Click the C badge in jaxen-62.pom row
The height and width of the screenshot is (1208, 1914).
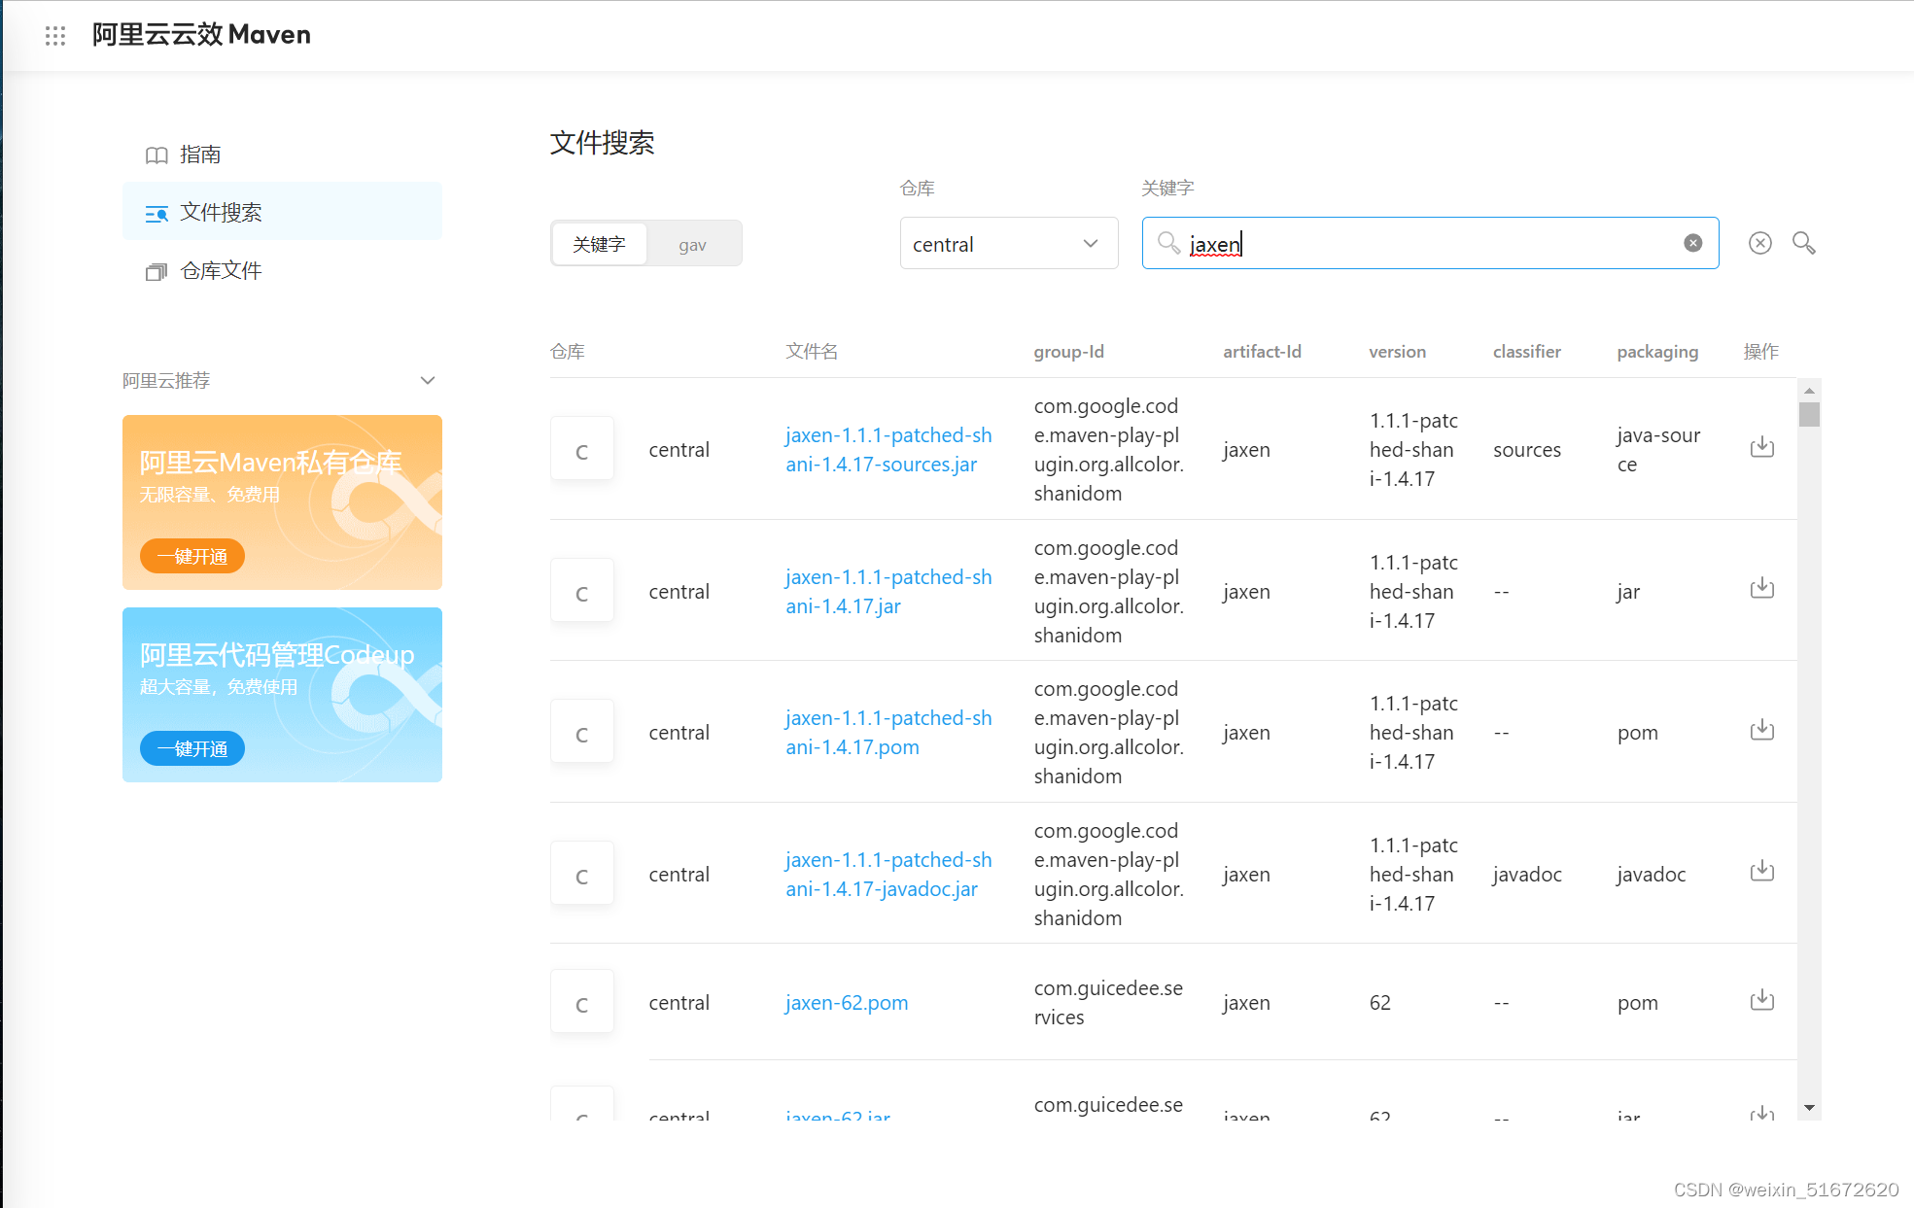(x=582, y=1002)
